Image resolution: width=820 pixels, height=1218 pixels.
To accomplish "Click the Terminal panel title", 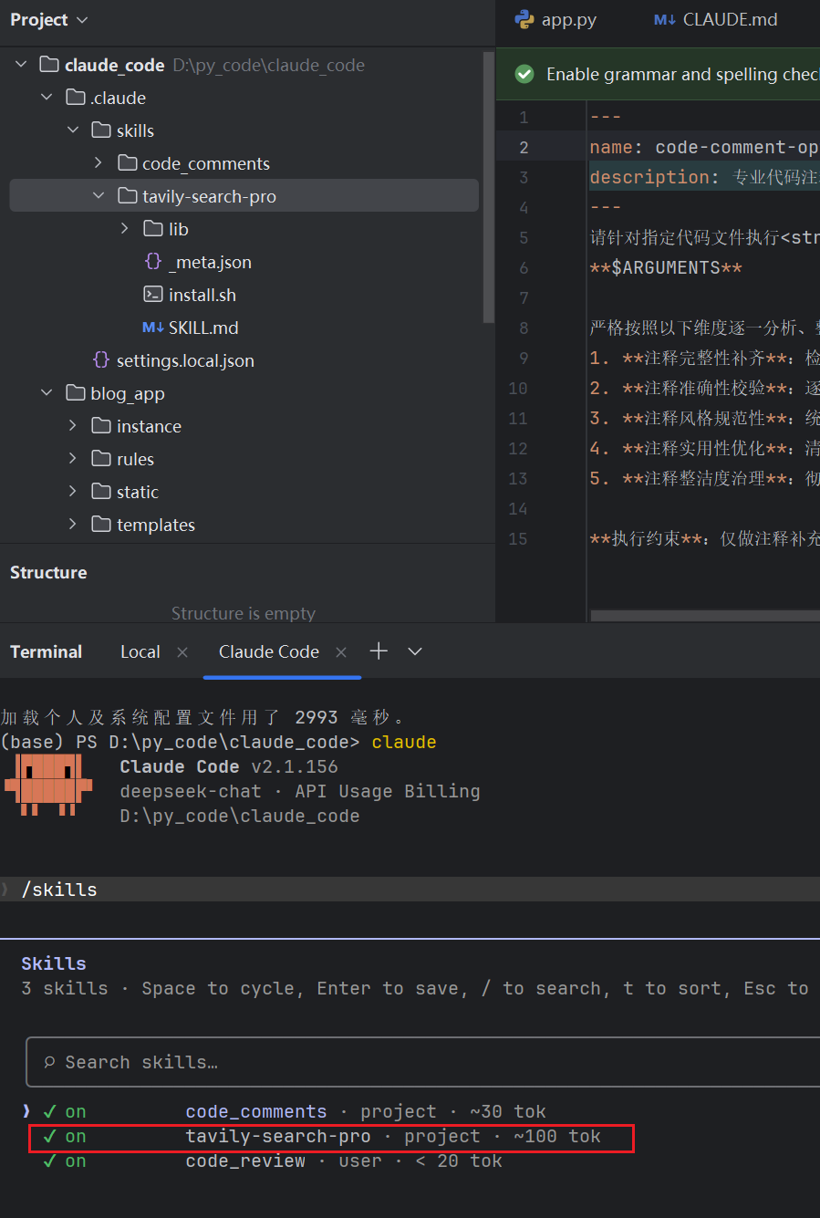I will pyautogui.click(x=46, y=651).
